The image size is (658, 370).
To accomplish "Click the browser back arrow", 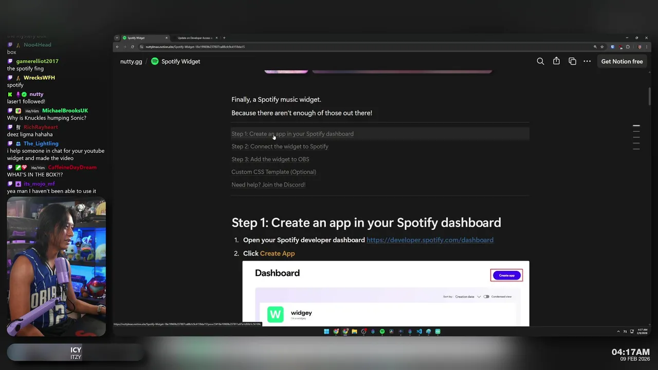I will click(x=117, y=47).
